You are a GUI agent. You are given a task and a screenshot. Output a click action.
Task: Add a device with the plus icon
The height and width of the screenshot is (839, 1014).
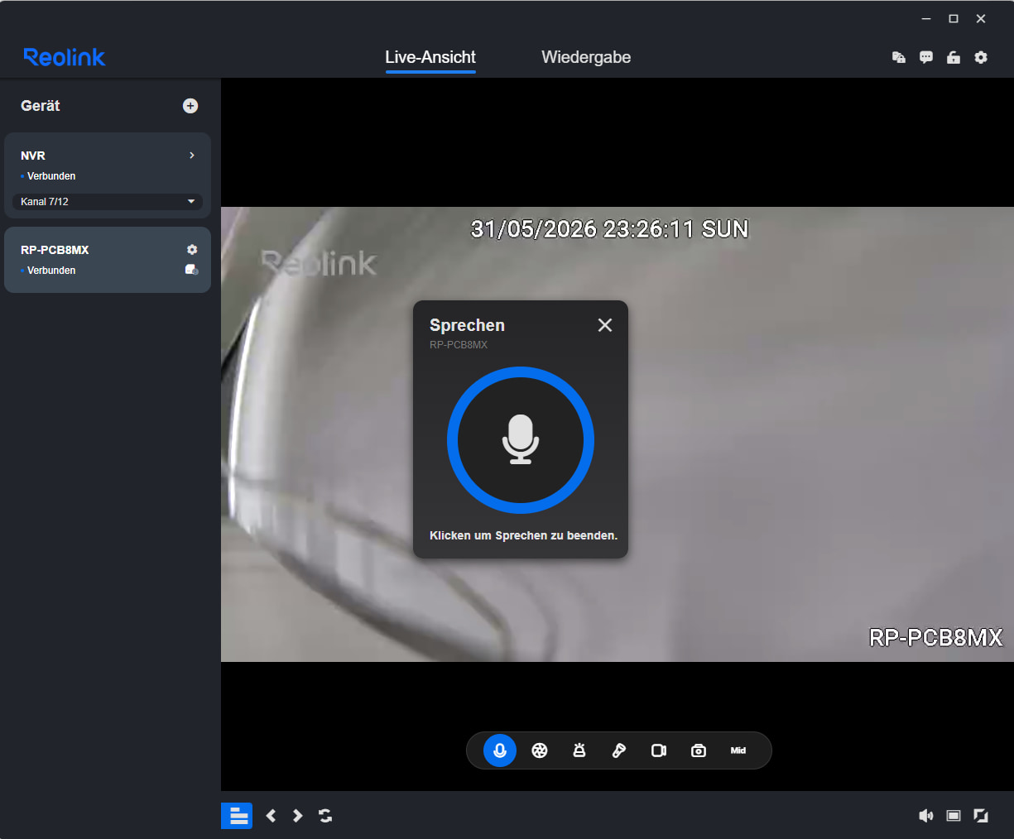[x=190, y=106]
